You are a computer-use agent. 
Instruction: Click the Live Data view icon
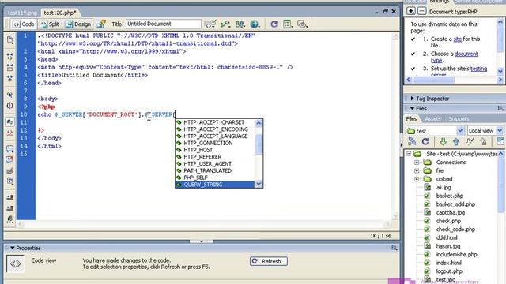point(100,24)
